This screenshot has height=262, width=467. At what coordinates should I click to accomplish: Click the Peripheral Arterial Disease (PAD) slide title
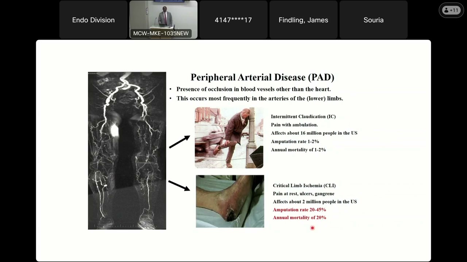click(x=262, y=77)
